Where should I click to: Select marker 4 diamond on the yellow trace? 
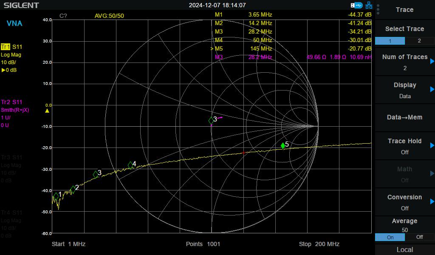pyautogui.click(x=130, y=165)
